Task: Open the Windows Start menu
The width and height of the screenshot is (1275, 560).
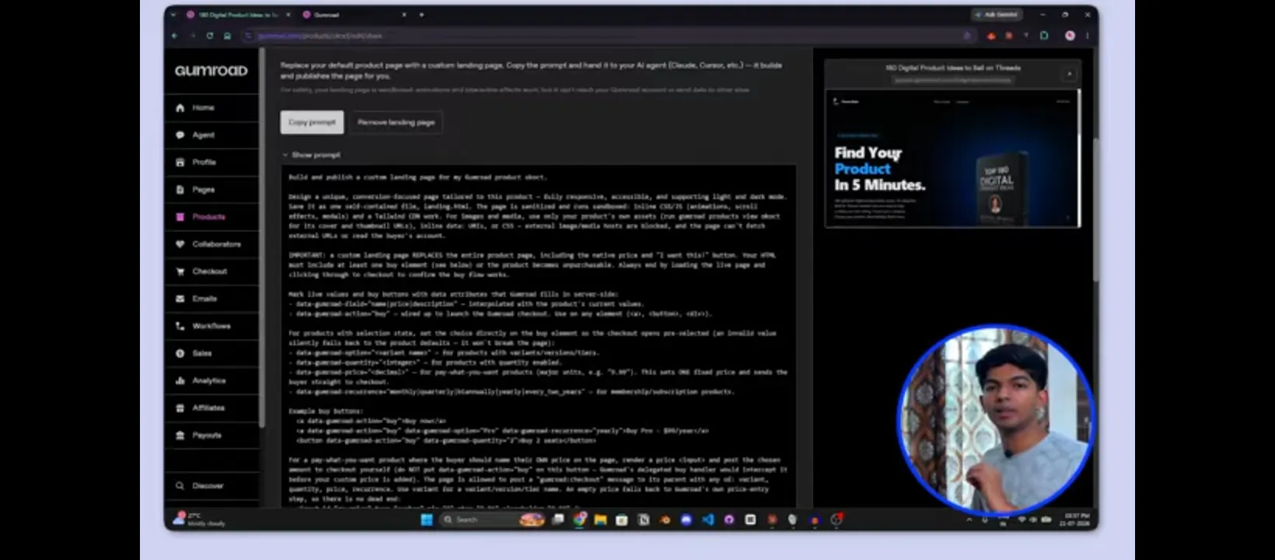Action: coord(427,520)
